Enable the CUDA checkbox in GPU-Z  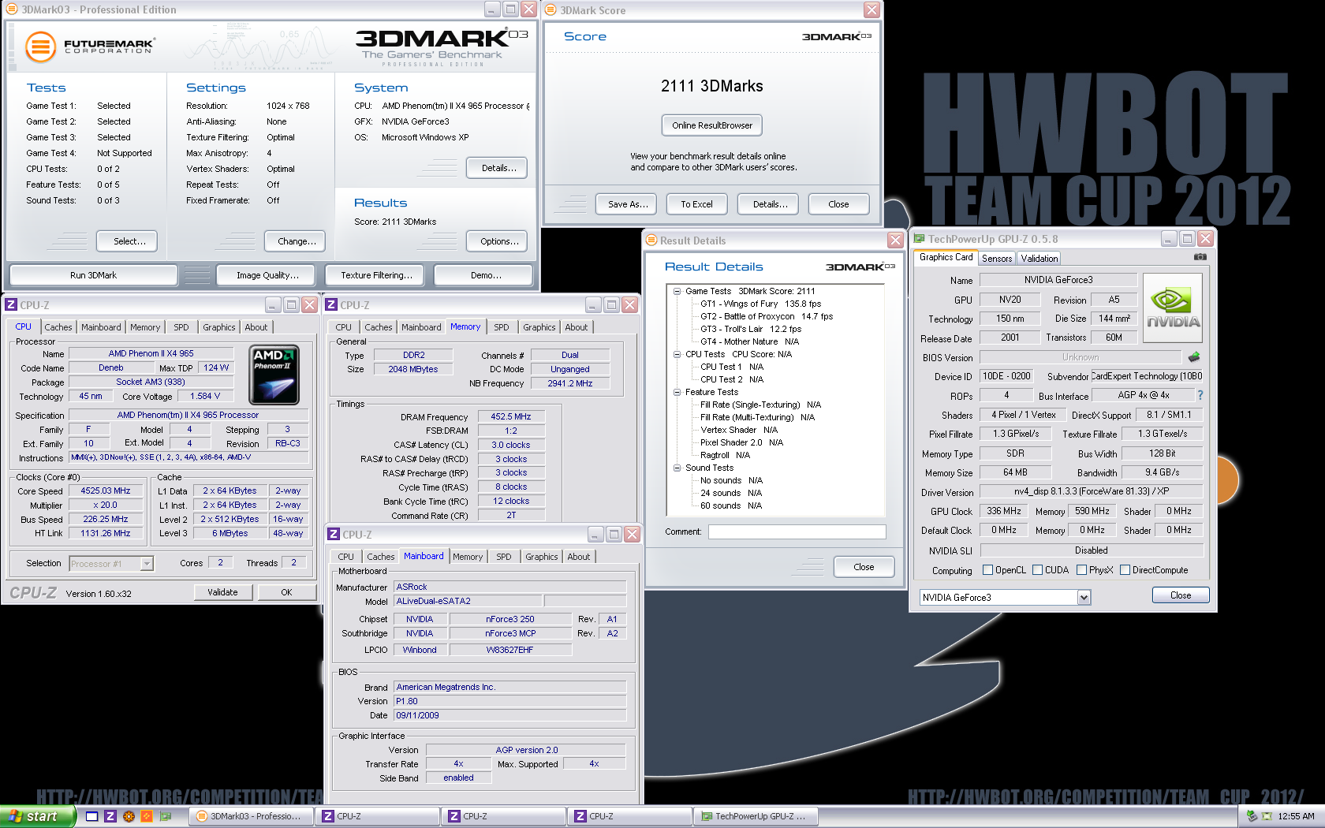[x=1037, y=570]
